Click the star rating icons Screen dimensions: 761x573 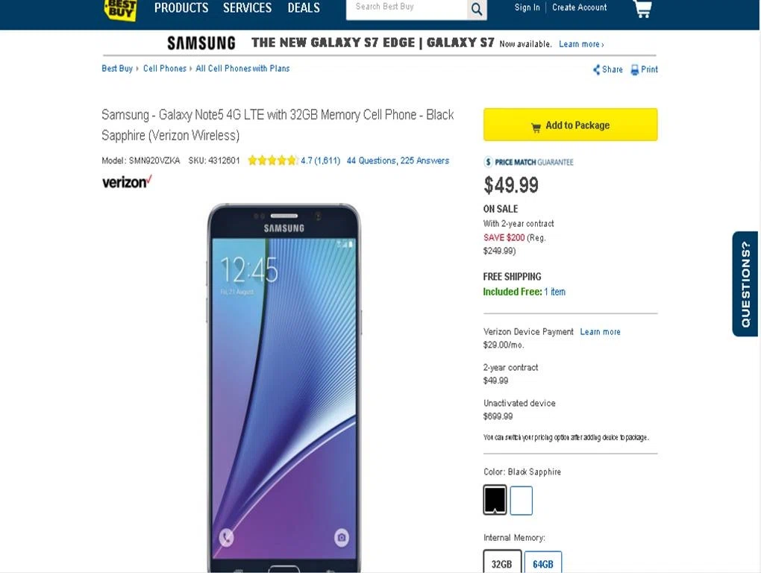click(x=272, y=160)
